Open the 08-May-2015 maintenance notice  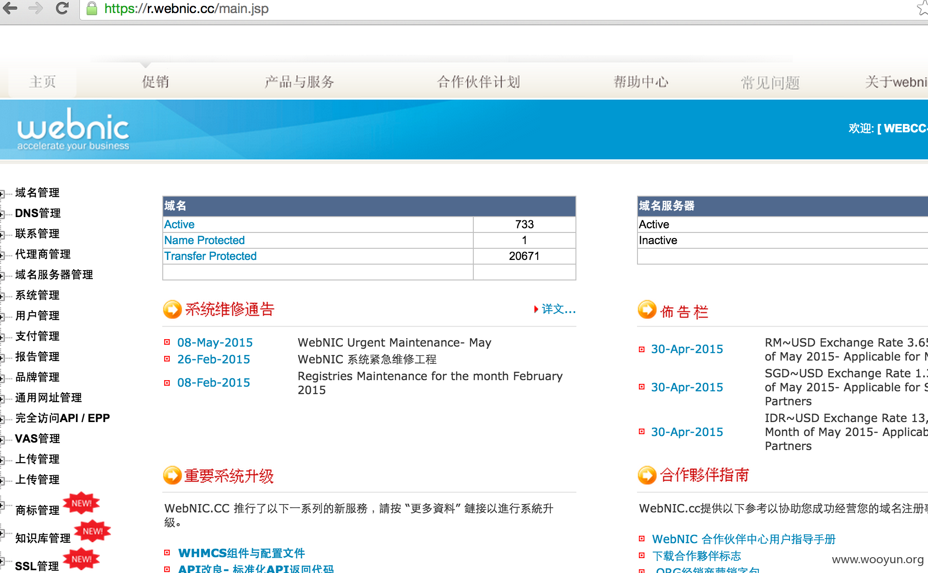(215, 342)
